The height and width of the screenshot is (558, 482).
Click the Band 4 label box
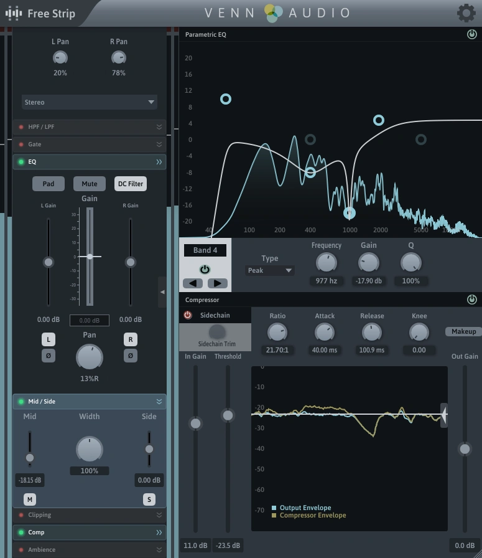pyautogui.click(x=205, y=250)
